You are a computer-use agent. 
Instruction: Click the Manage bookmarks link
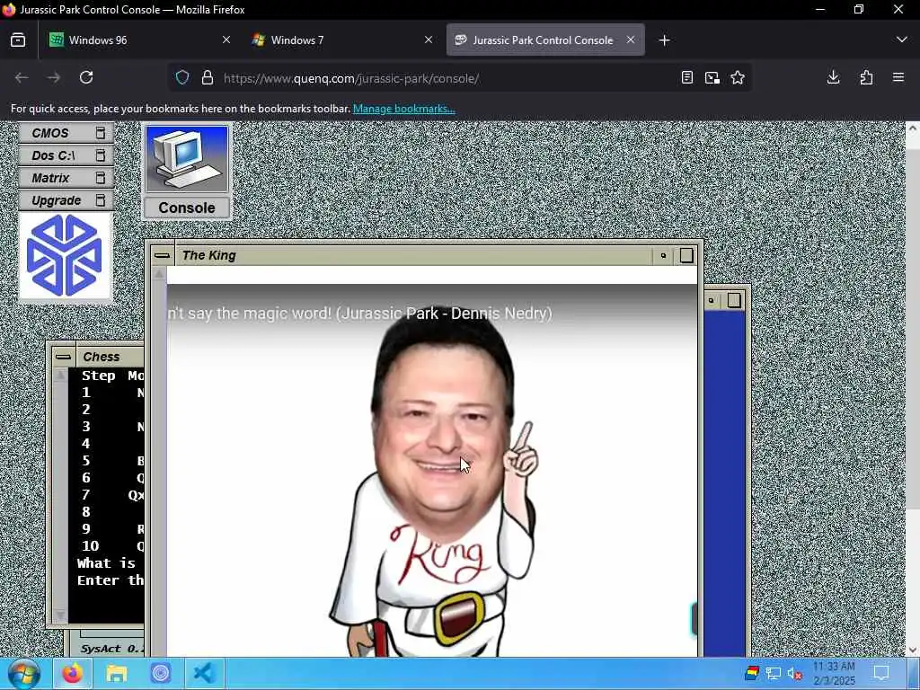(403, 109)
